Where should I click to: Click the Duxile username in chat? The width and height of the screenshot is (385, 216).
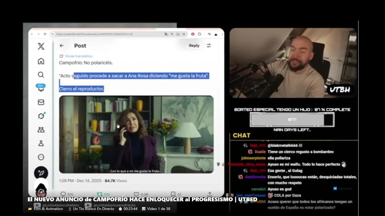pyautogui.click(x=260, y=152)
